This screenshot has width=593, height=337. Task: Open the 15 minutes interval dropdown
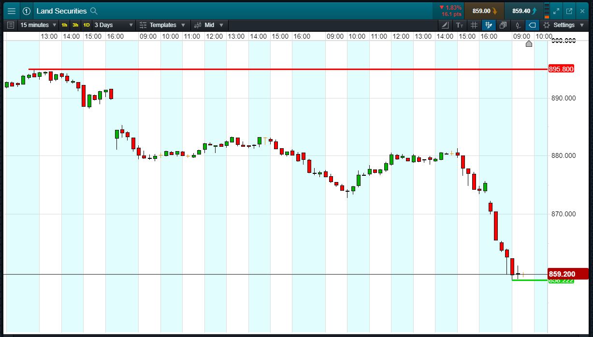click(x=38, y=25)
